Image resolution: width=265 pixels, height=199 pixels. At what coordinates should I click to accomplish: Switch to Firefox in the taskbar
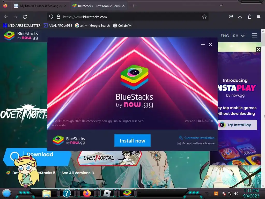[x=87, y=193]
